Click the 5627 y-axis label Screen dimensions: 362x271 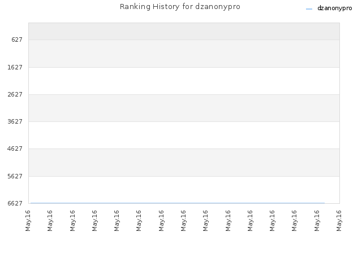click(15, 176)
